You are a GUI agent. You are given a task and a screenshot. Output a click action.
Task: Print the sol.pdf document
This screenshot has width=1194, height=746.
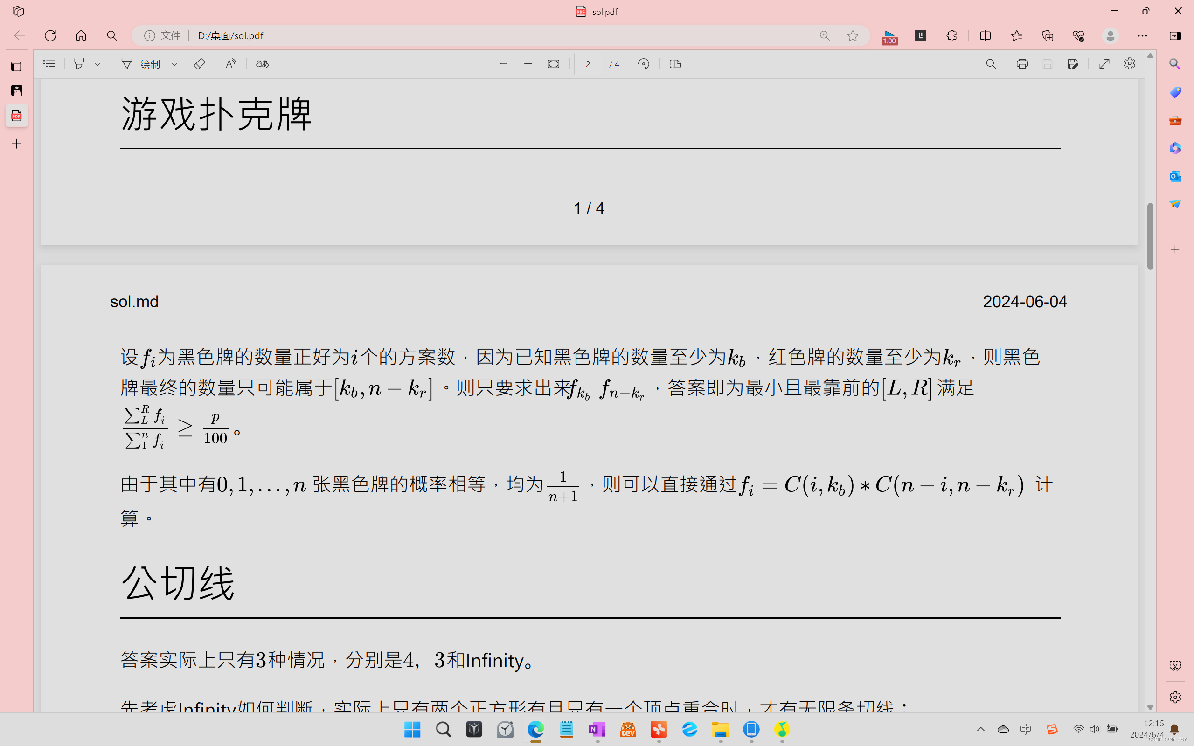click(x=1022, y=64)
